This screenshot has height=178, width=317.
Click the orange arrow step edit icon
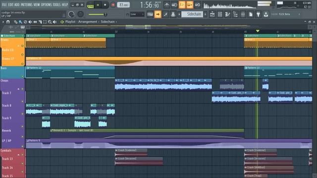[x=158, y=14]
